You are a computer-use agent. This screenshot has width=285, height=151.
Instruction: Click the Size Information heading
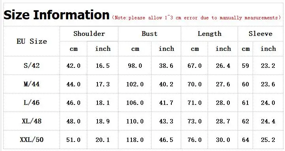click(x=56, y=15)
